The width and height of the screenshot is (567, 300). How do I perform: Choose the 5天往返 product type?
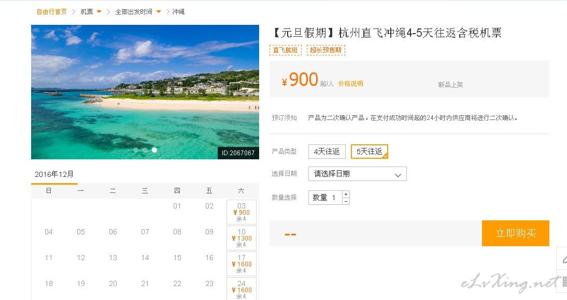[370, 152]
